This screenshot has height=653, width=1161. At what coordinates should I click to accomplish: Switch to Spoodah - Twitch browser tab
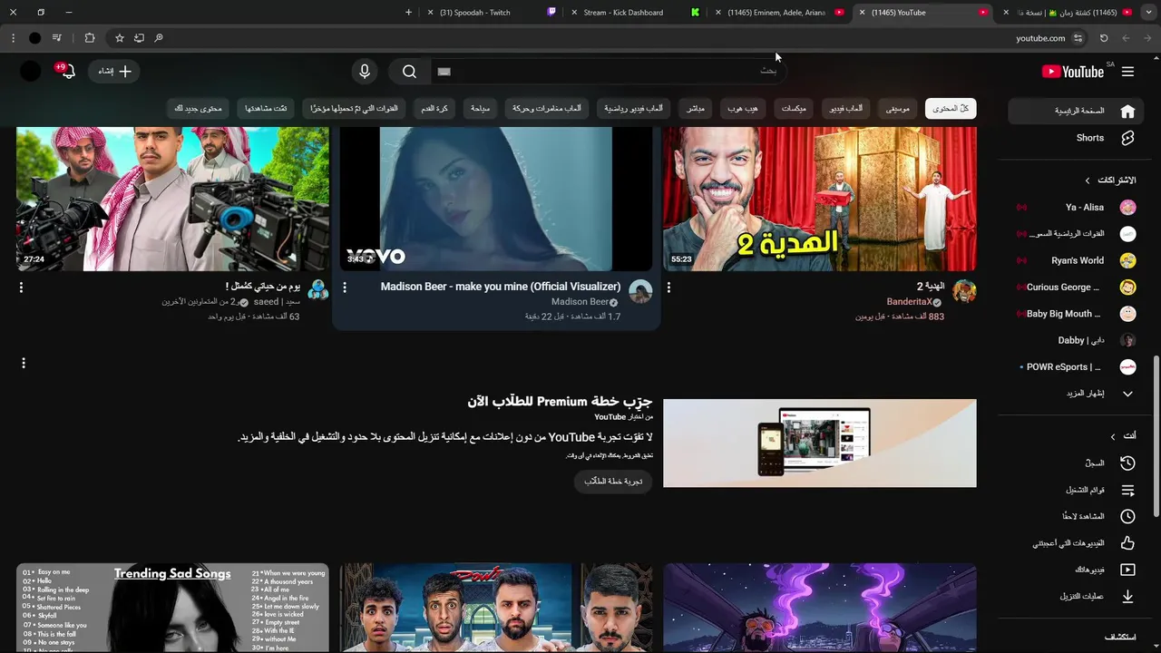tap(490, 13)
